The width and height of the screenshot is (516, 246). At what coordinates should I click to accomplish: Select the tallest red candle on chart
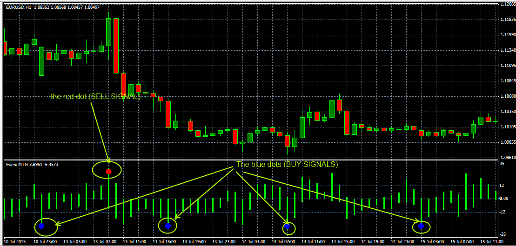click(116, 46)
